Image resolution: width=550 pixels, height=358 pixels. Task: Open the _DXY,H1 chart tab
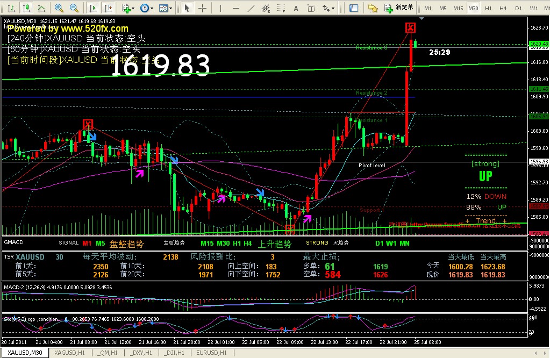[141, 353]
